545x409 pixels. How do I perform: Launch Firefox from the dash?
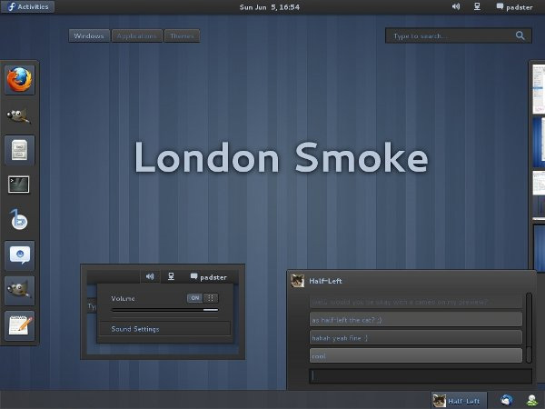point(19,80)
